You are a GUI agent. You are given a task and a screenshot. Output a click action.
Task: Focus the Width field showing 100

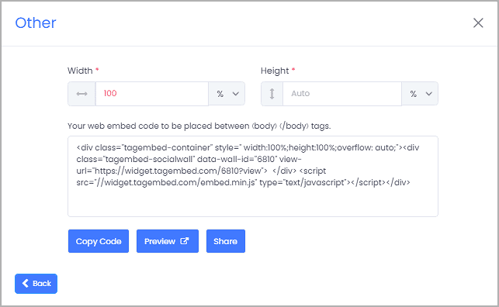tap(152, 94)
